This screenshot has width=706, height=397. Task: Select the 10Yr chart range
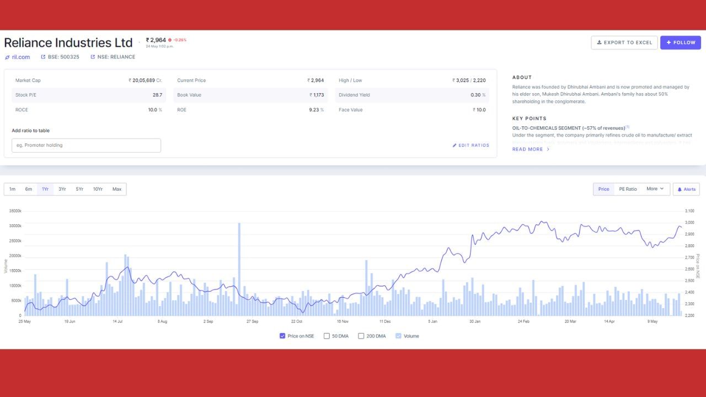pos(98,189)
